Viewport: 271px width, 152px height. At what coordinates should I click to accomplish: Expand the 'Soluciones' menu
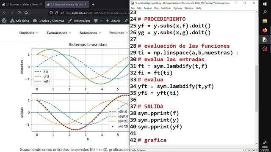point(90,33)
